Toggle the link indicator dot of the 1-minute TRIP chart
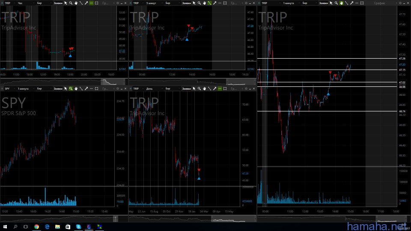The height and width of the screenshot is (231, 411). [259, 3]
